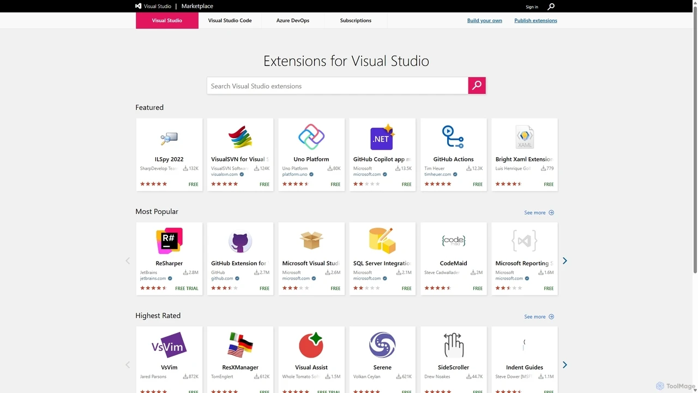Open the VsVim purple logo icon
698x393 pixels.
click(169, 345)
